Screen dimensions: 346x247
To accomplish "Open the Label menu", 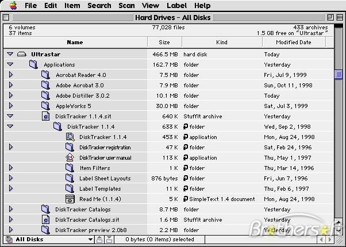I will [x=177, y=6].
